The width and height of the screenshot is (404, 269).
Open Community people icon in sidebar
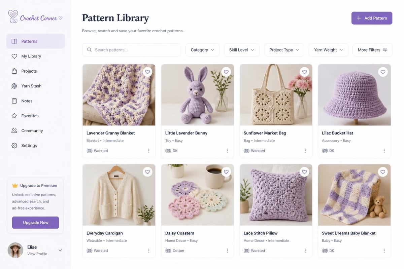point(14,130)
